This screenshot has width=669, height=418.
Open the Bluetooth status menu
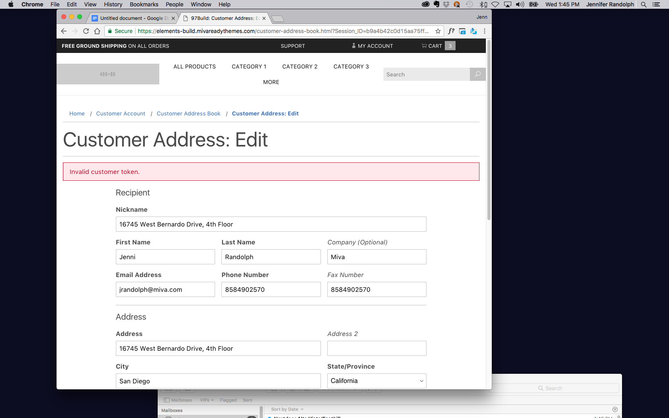coord(483,4)
